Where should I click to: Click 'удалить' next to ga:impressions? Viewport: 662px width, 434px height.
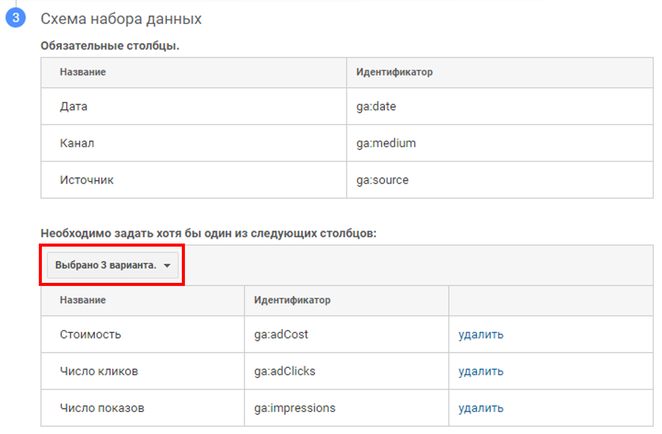tap(481, 408)
